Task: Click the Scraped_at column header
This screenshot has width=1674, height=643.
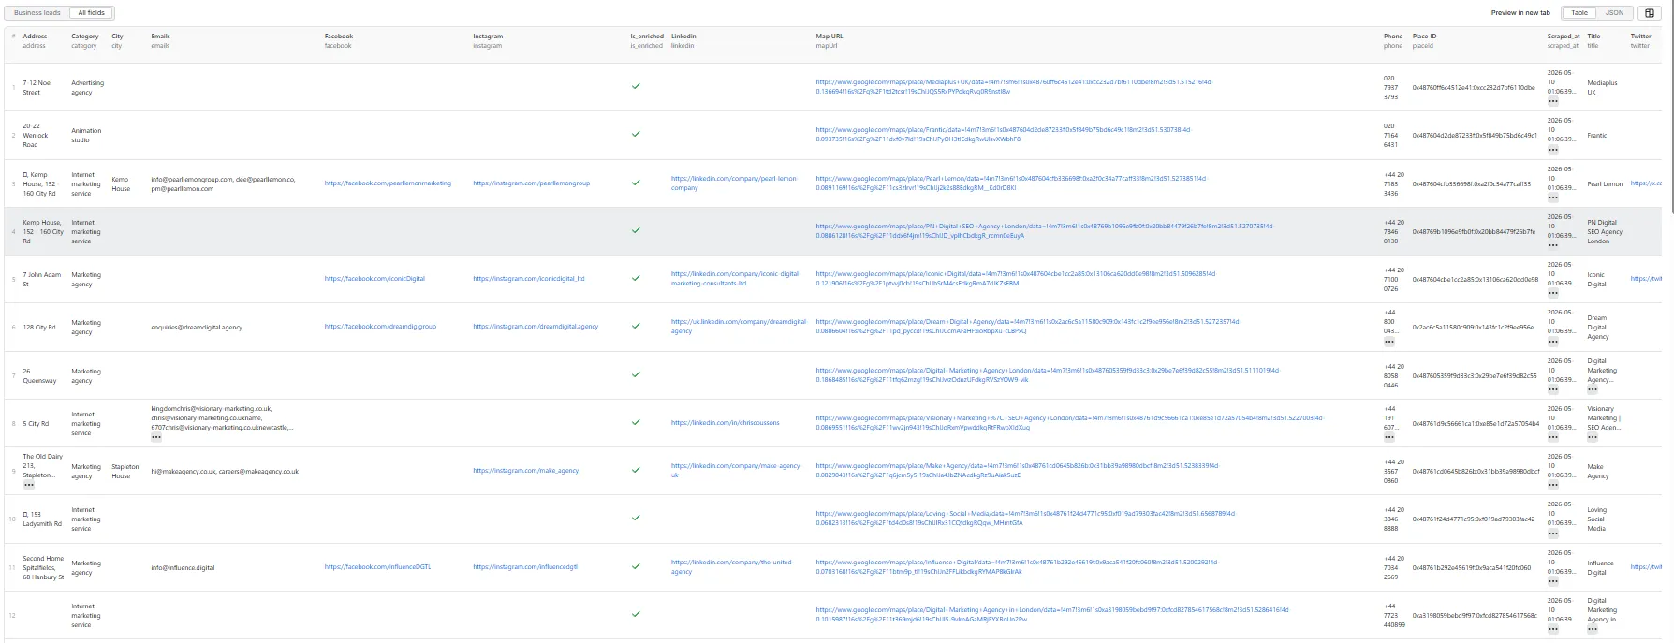Action: tap(1563, 40)
